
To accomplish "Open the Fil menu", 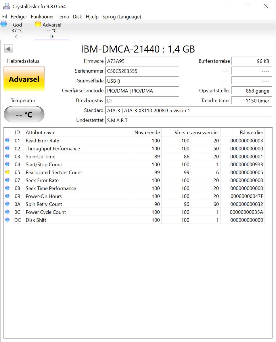I will click(5, 17).
